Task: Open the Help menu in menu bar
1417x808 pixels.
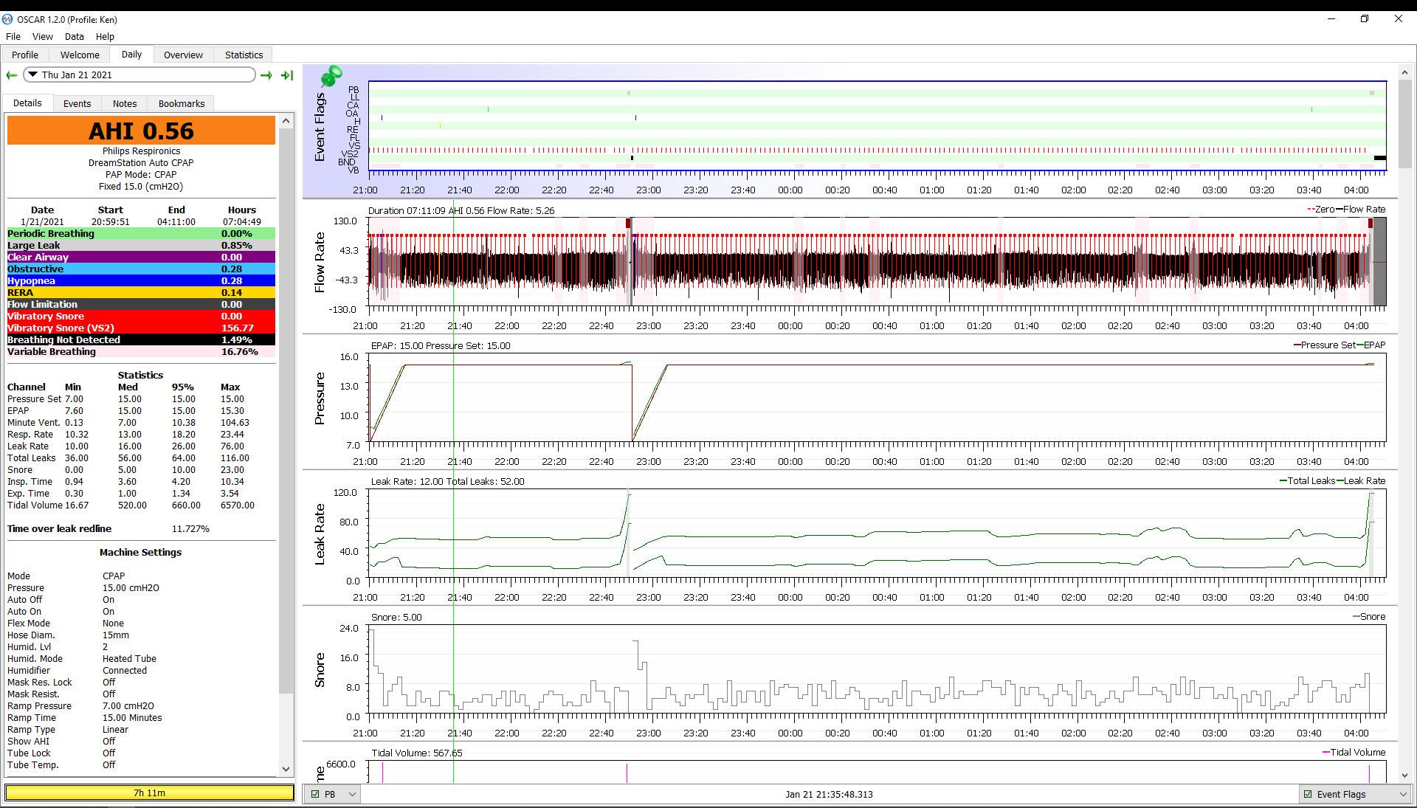Action: [104, 37]
